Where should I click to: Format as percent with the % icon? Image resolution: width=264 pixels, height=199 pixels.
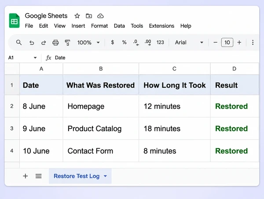click(124, 42)
